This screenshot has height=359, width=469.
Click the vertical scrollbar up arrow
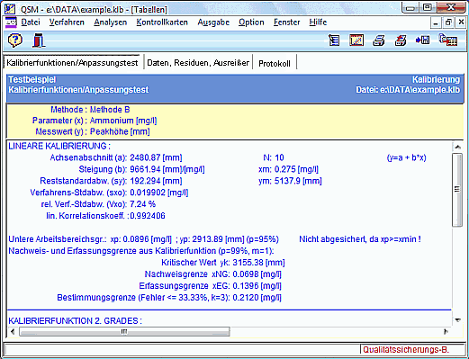(x=457, y=147)
